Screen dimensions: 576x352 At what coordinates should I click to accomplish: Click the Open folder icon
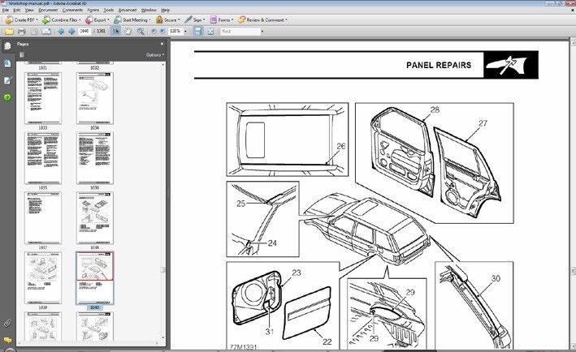(9, 32)
